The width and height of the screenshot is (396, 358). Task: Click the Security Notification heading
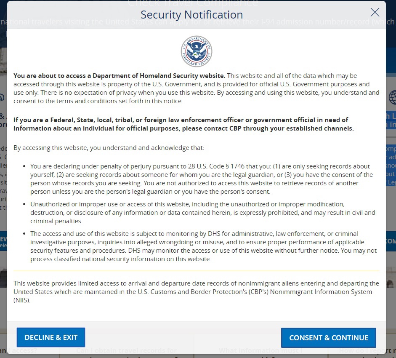(191, 14)
